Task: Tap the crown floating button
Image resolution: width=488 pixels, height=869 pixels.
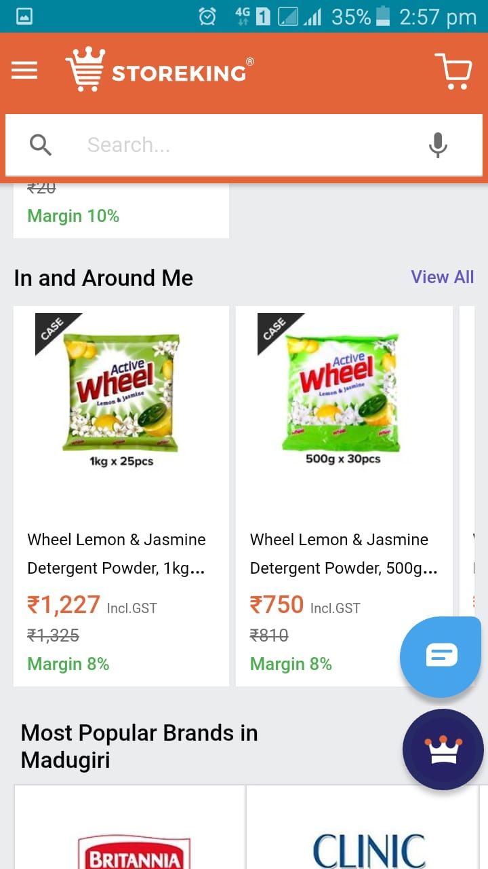Action: pyautogui.click(x=443, y=750)
